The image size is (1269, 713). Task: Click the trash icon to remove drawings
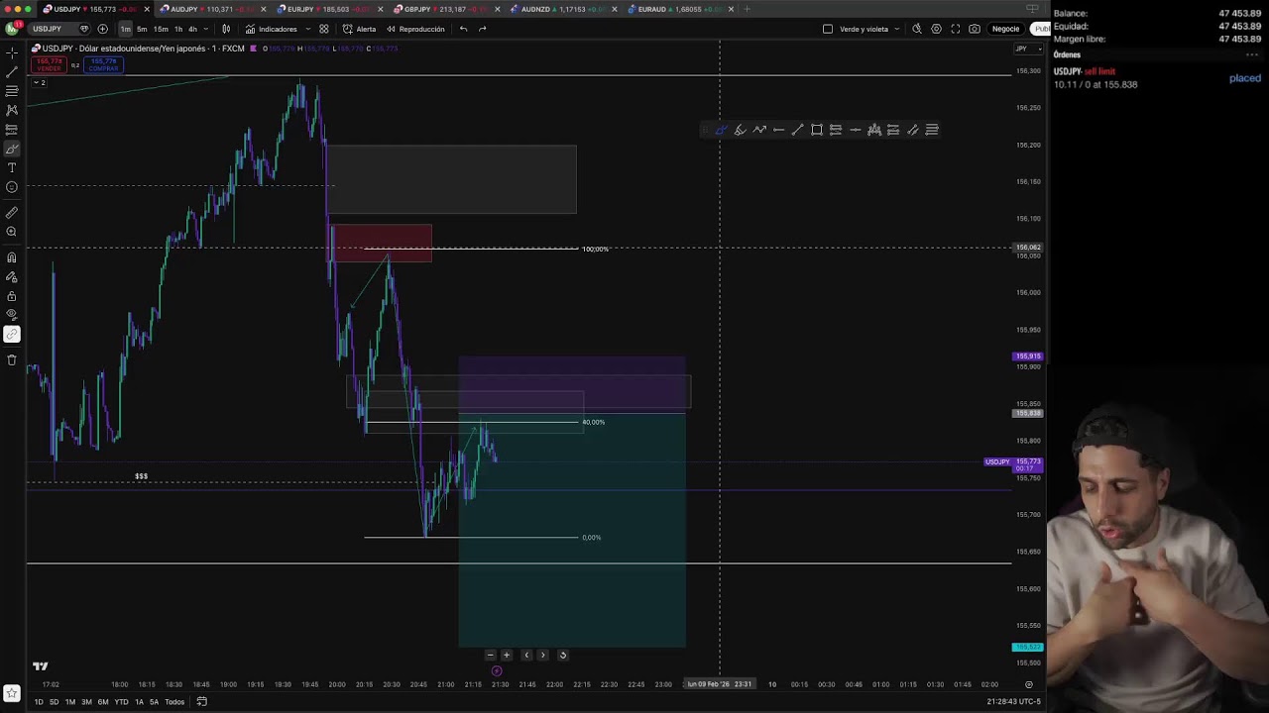pyautogui.click(x=12, y=360)
